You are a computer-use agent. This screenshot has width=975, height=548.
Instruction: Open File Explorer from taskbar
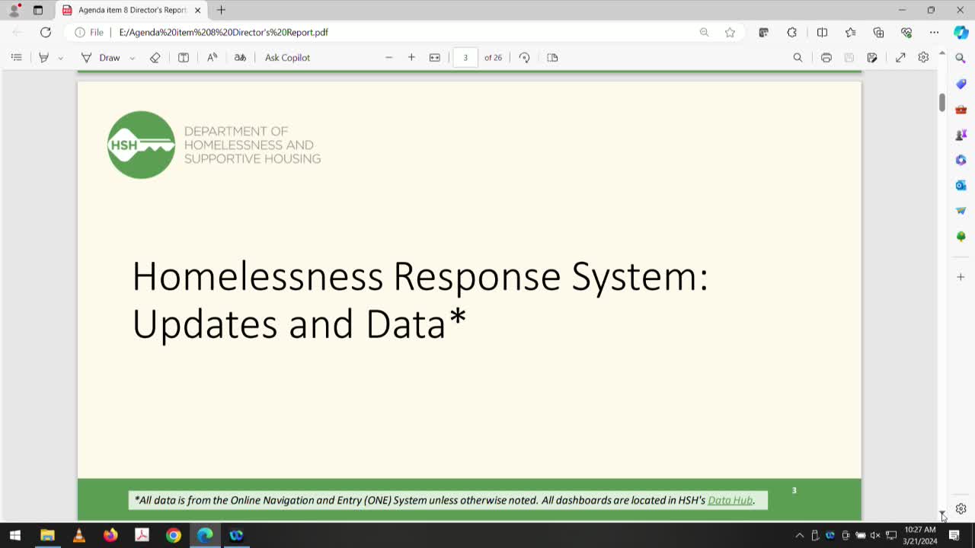pyautogui.click(x=47, y=535)
